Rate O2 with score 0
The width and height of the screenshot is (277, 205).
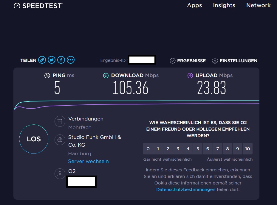pos(148,148)
